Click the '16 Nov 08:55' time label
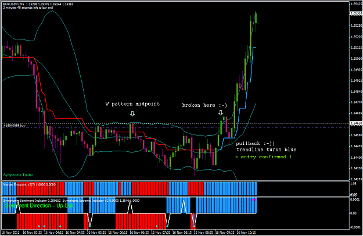 pyautogui.click(x=203, y=233)
